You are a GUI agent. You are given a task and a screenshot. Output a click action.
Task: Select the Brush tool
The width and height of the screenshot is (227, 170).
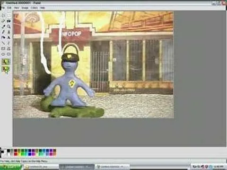point(9,32)
